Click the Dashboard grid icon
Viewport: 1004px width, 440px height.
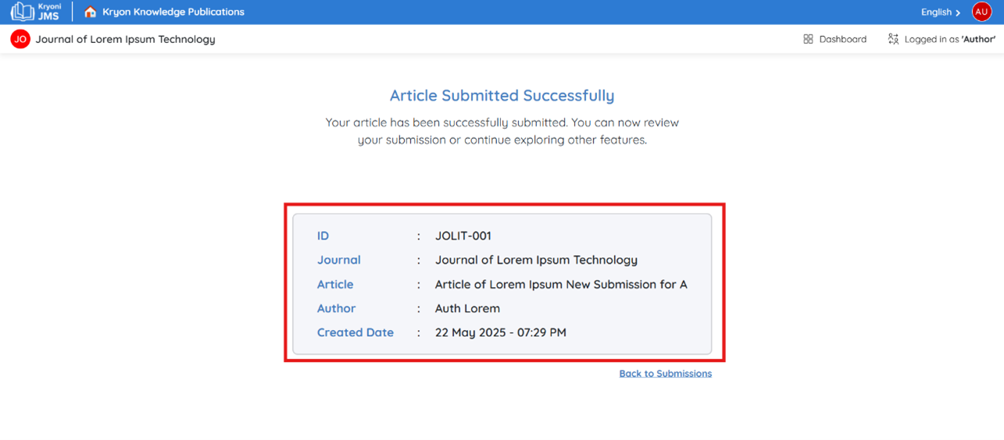point(808,39)
